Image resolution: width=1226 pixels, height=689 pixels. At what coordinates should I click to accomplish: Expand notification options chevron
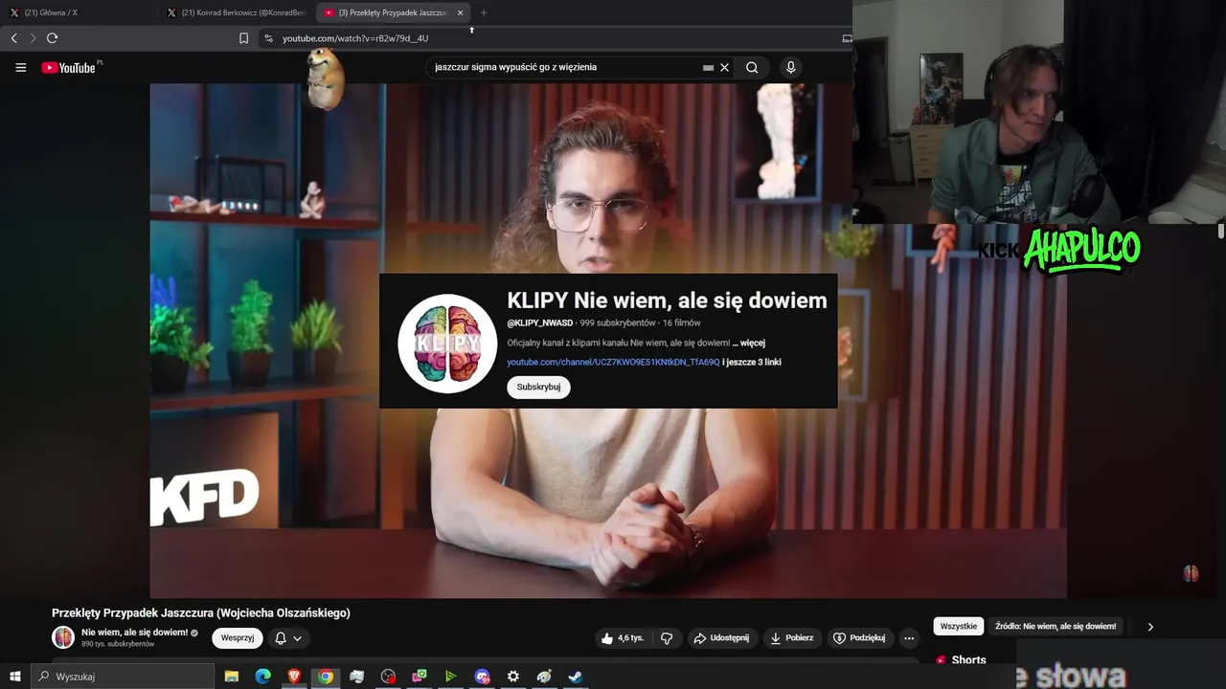298,638
